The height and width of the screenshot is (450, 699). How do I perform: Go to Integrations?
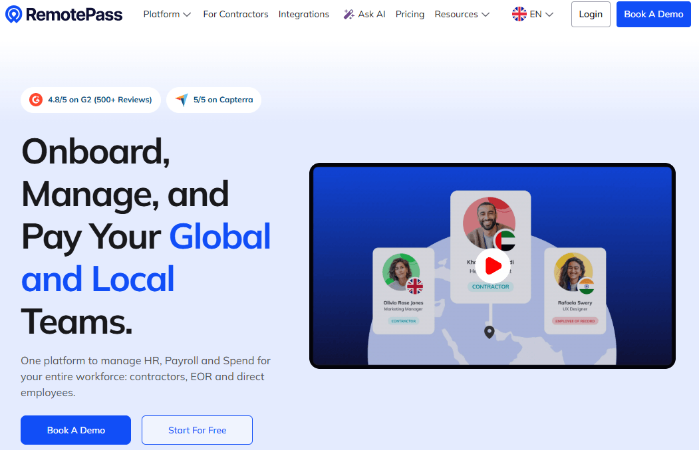[x=304, y=14]
